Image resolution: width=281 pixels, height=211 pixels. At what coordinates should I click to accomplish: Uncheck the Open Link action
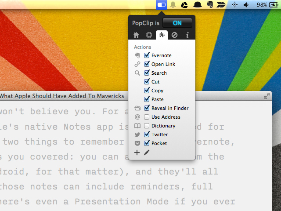coord(147,64)
